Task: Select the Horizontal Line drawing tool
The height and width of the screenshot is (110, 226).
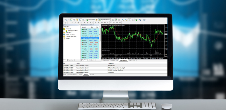Action: (72, 23)
